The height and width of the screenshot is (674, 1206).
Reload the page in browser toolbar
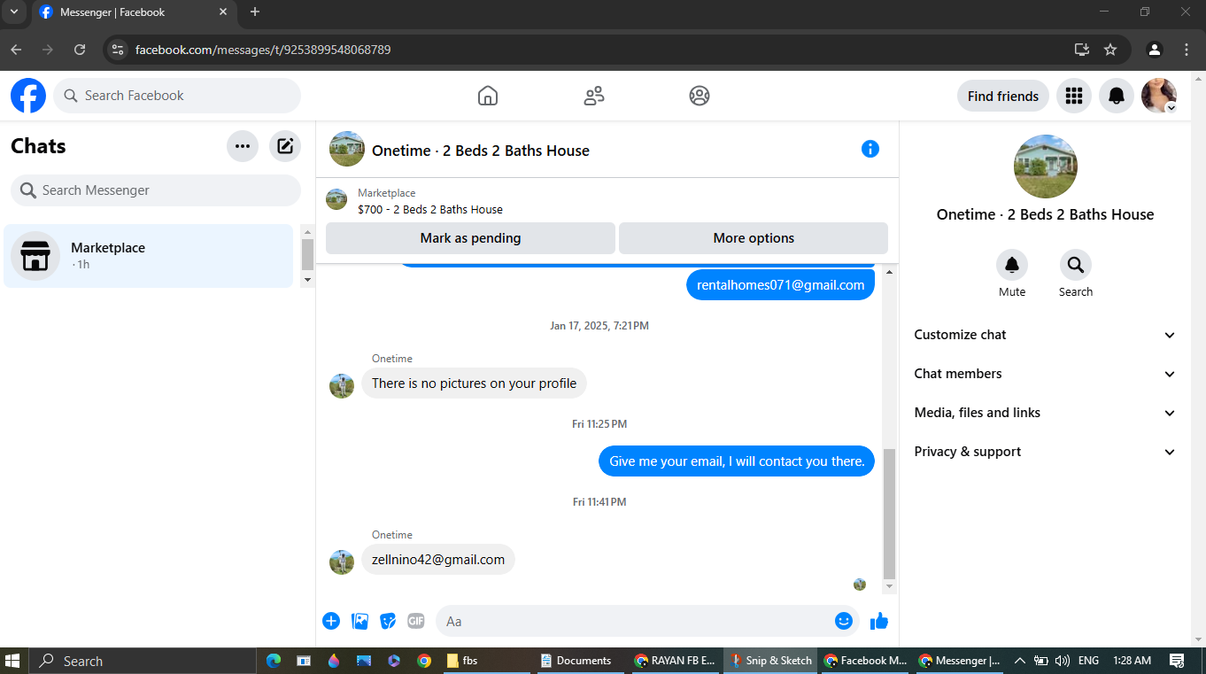pos(80,50)
